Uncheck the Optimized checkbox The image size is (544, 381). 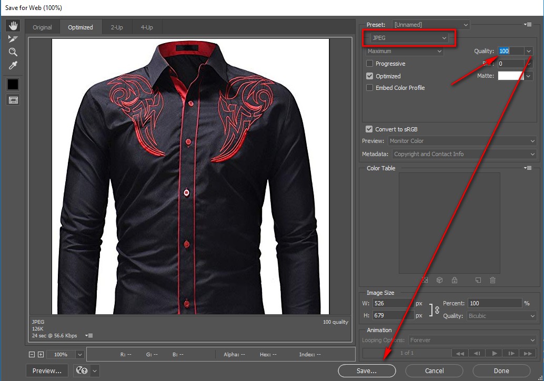[370, 76]
